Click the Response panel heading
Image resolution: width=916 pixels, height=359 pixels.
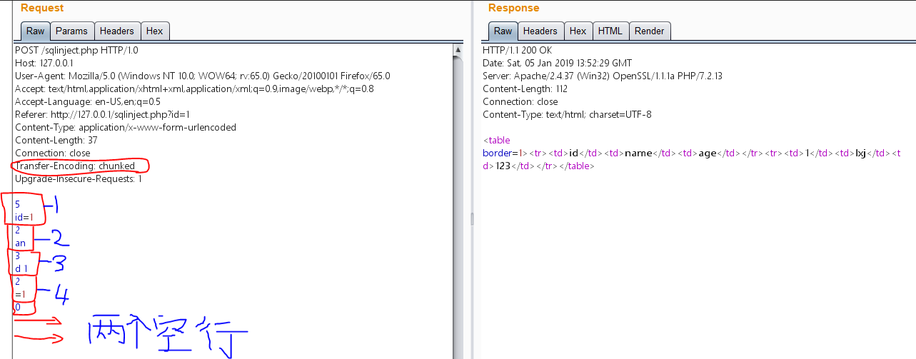coord(514,8)
